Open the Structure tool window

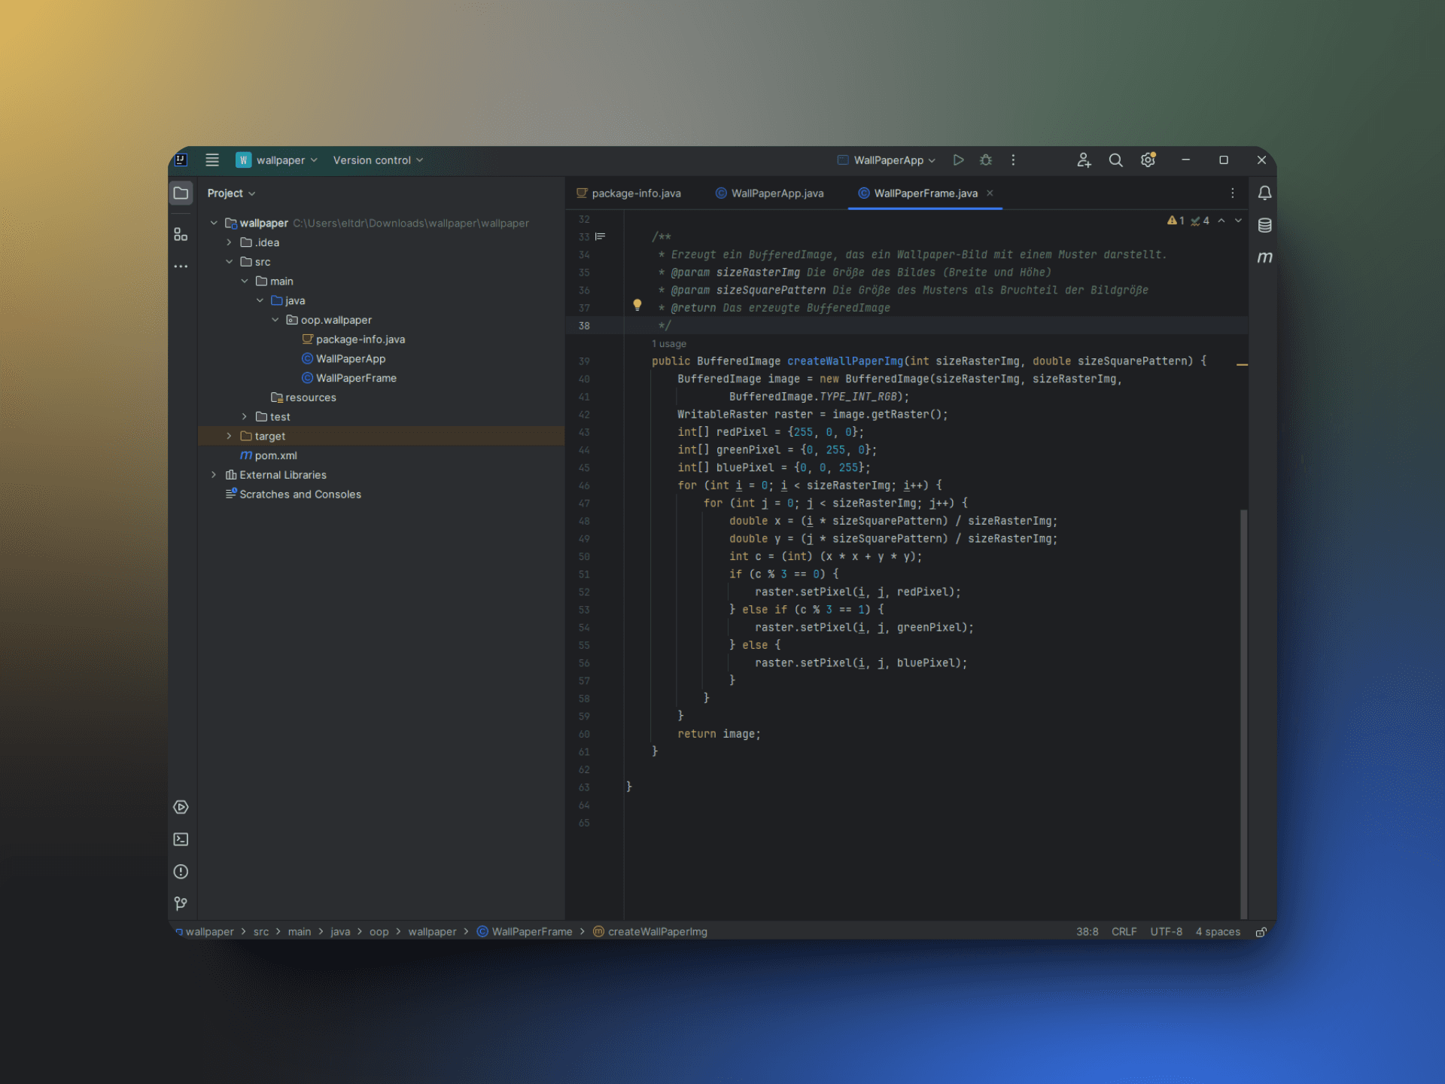[x=181, y=235]
